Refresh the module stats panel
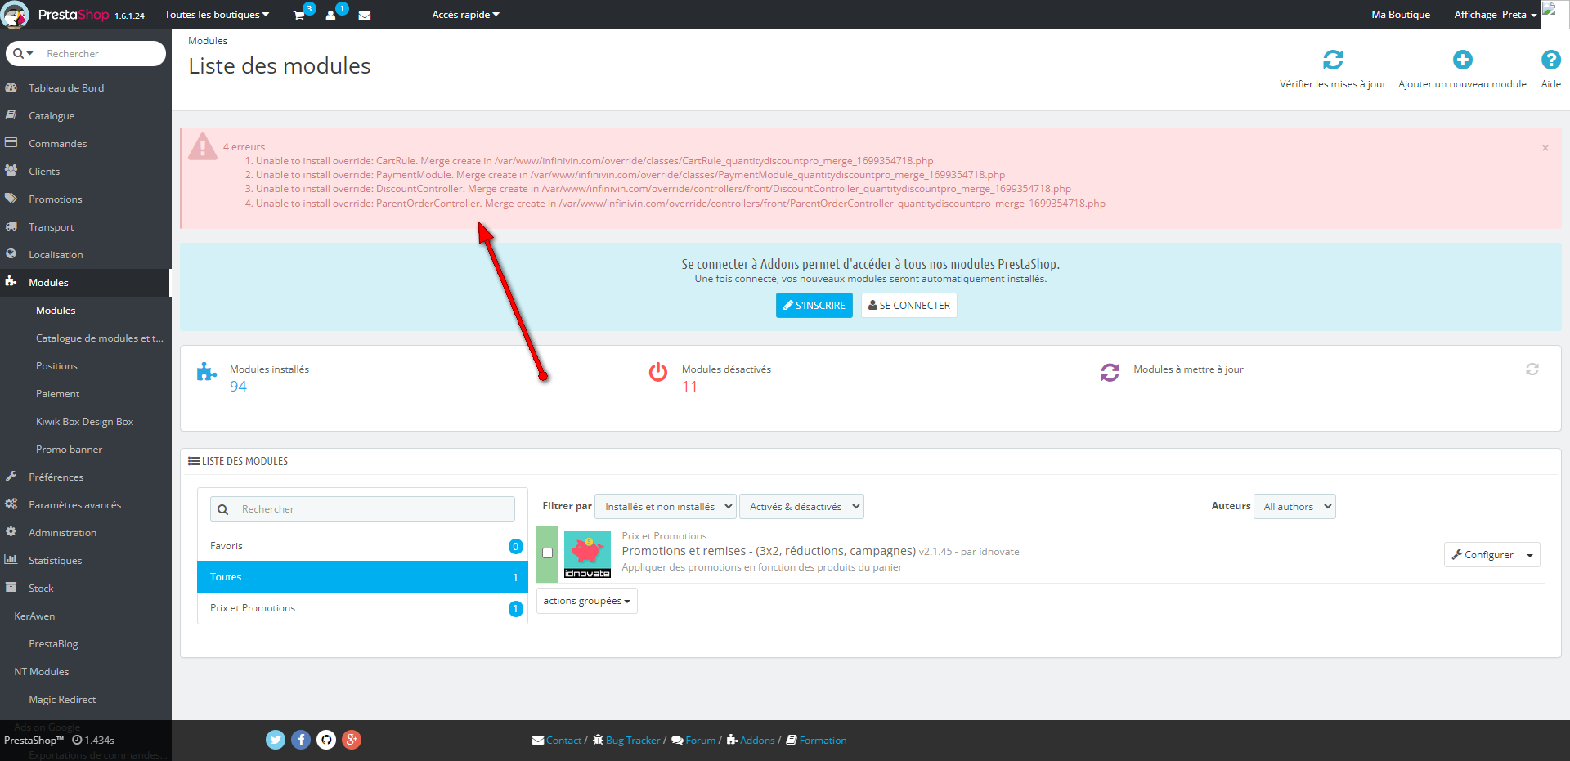 (1532, 369)
